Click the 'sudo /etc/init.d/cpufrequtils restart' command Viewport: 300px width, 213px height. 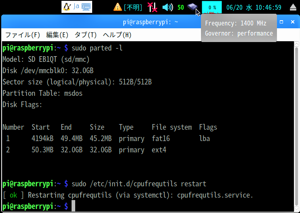tap(139, 184)
